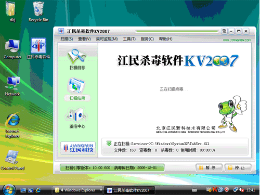Pause the scan with 暂停 button
260x195 pixels.
[209, 167]
